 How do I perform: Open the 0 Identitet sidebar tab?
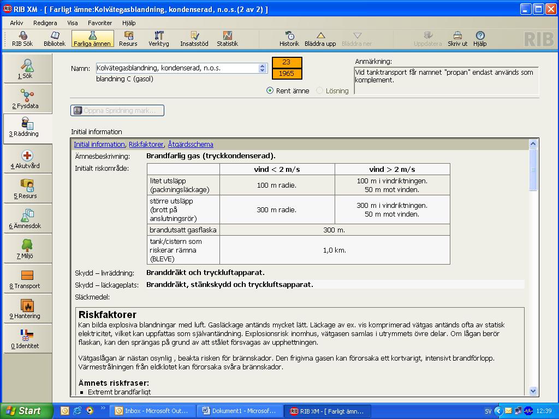(x=27, y=339)
